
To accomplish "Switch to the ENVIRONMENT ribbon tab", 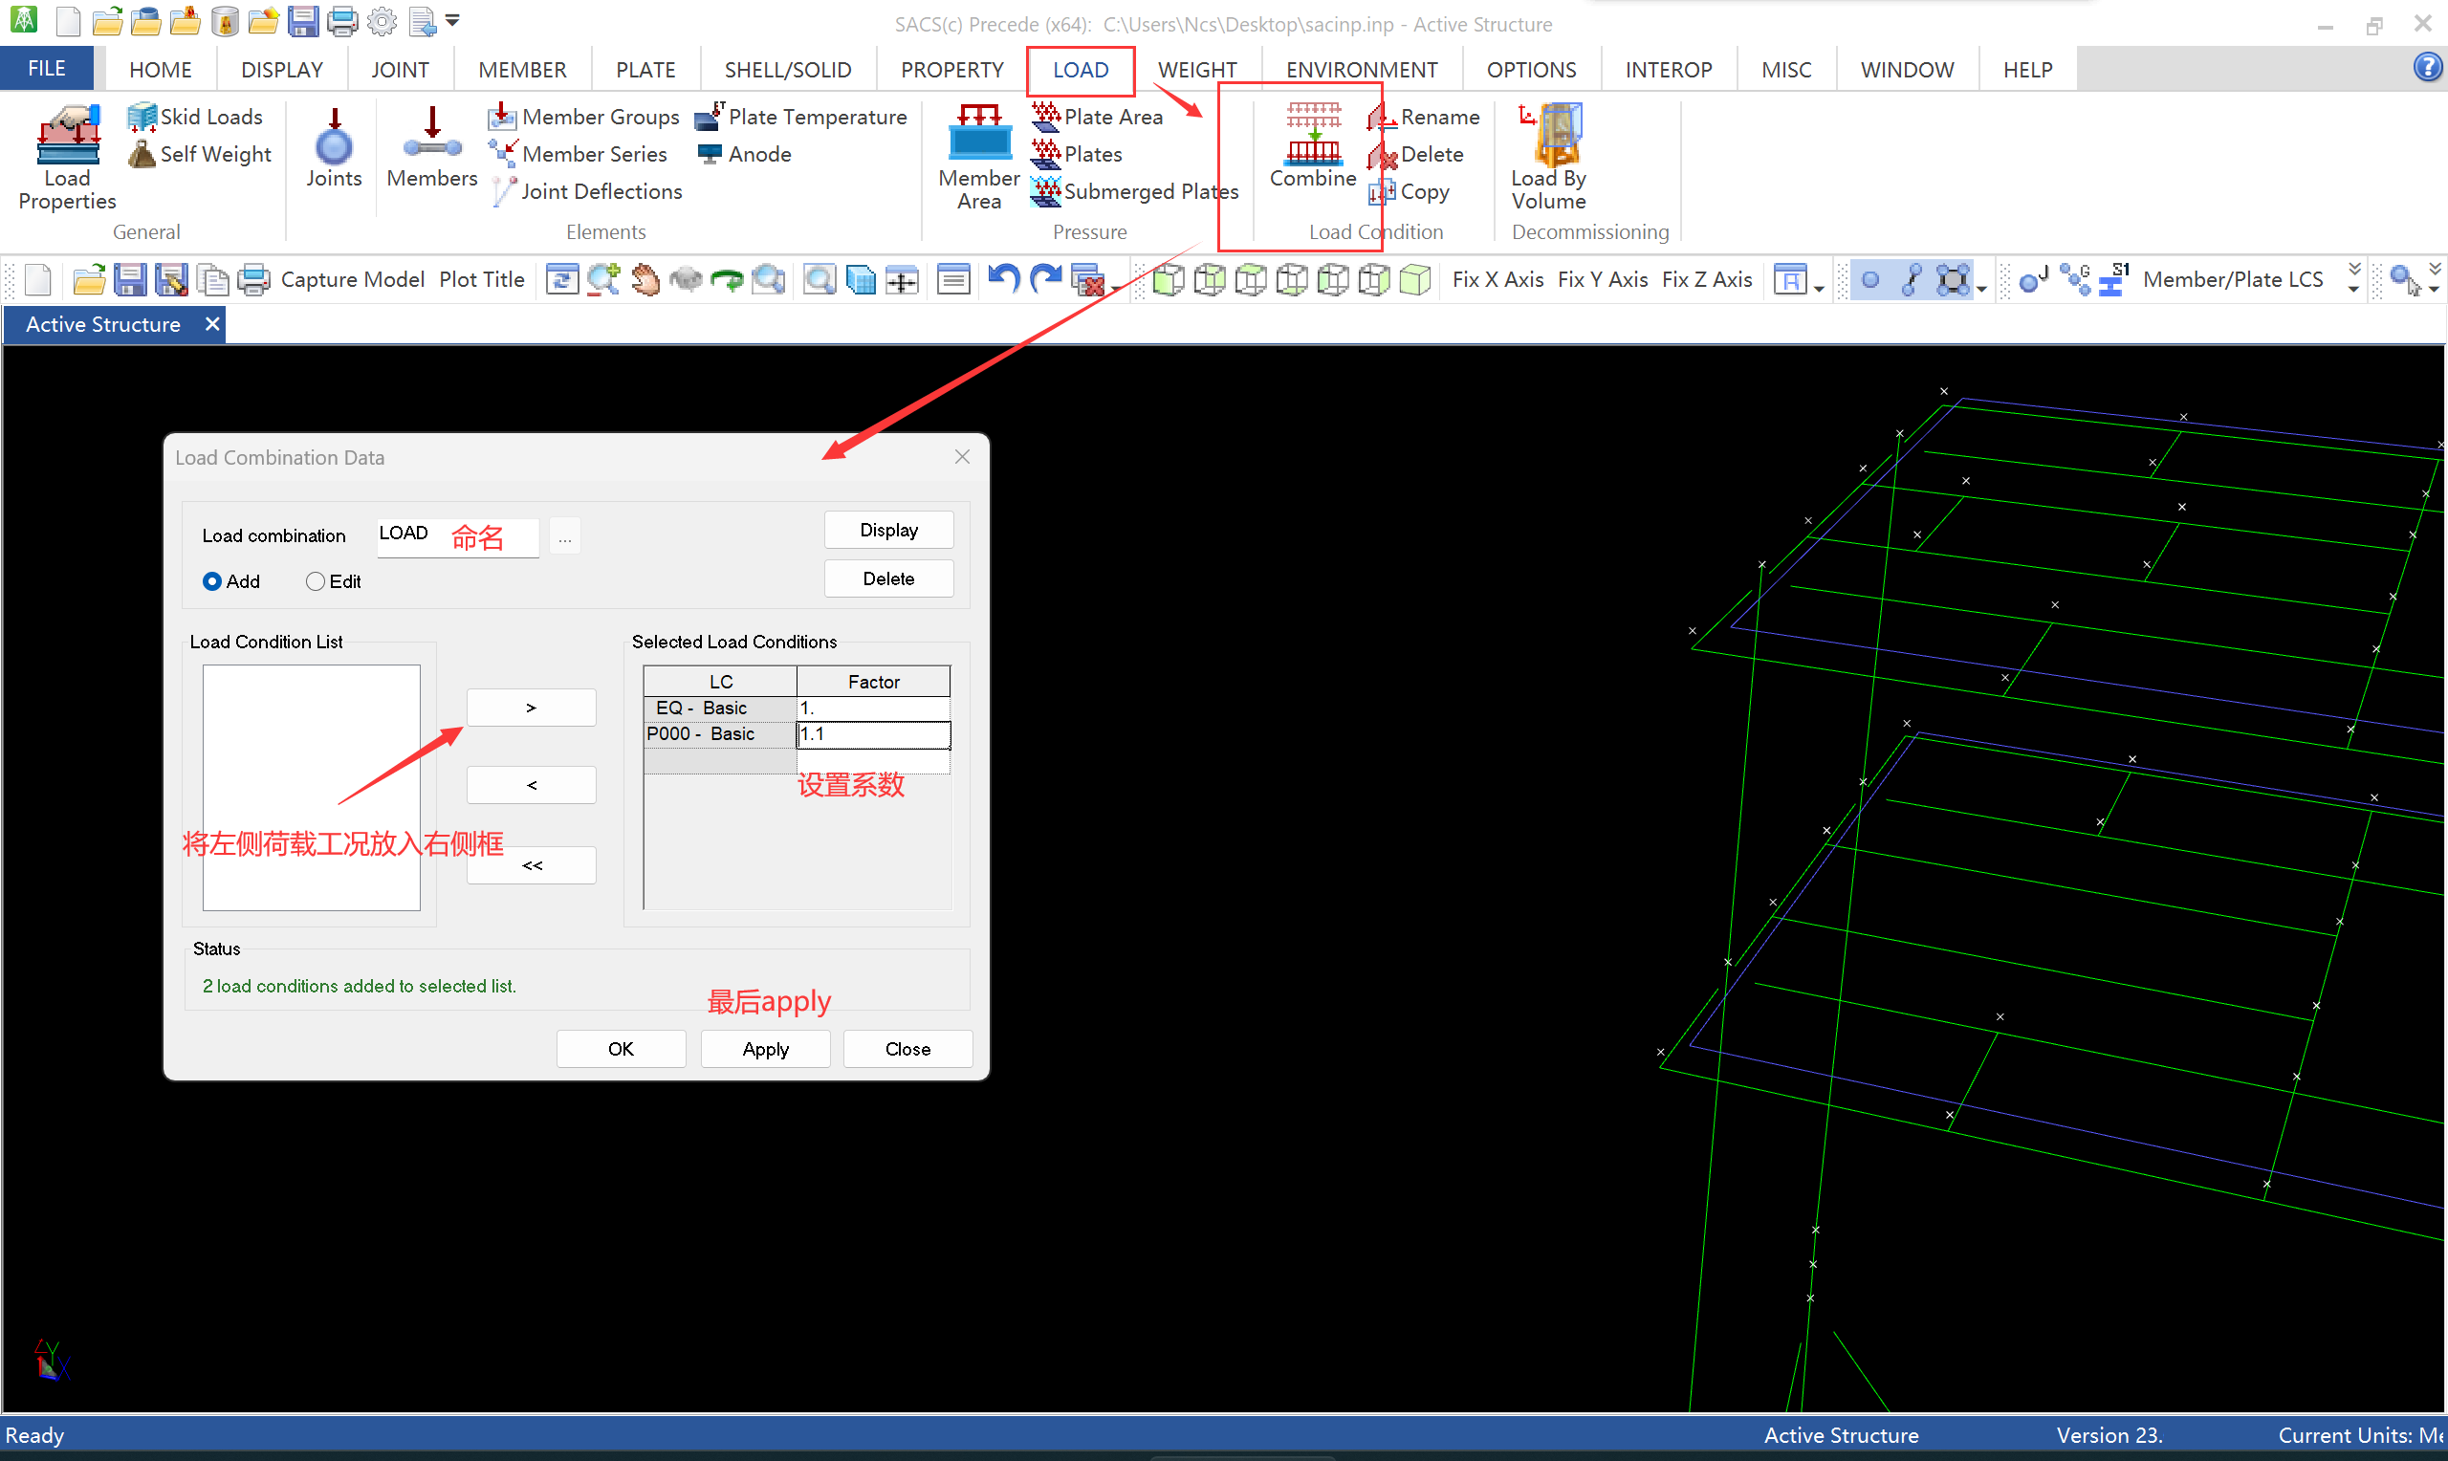I will (x=1362, y=70).
